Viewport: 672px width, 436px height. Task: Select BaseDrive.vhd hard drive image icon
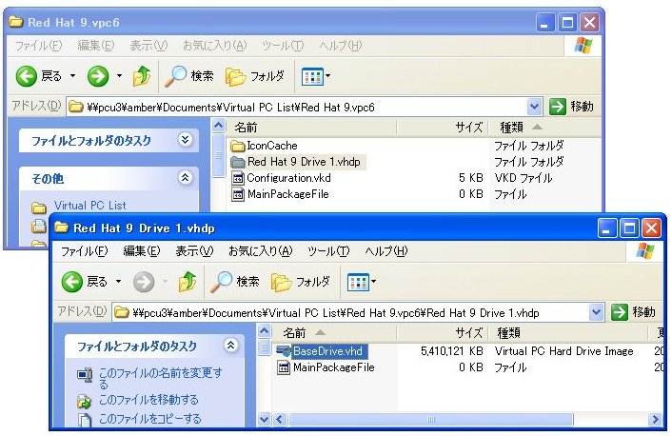284,351
